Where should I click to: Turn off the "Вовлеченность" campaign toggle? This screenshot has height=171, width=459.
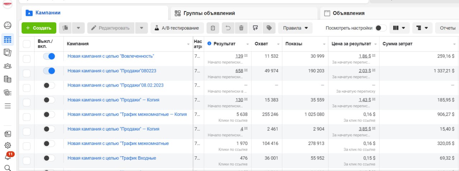[x=49, y=56]
